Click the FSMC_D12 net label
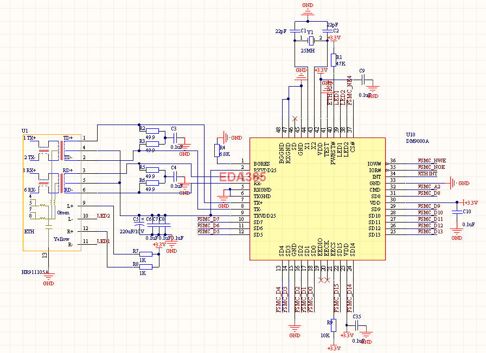Viewport: 486px width, 353px height. coord(430,226)
